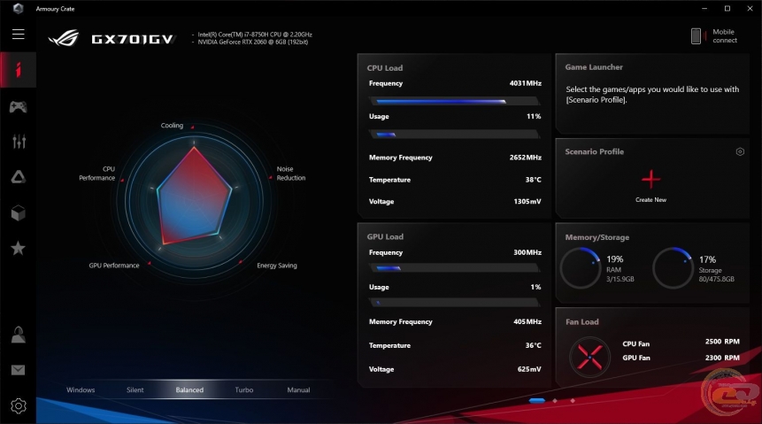Viewport: 762px width, 424px height.
Task: Click the RAM 19% usage gauge
Action: point(581,268)
